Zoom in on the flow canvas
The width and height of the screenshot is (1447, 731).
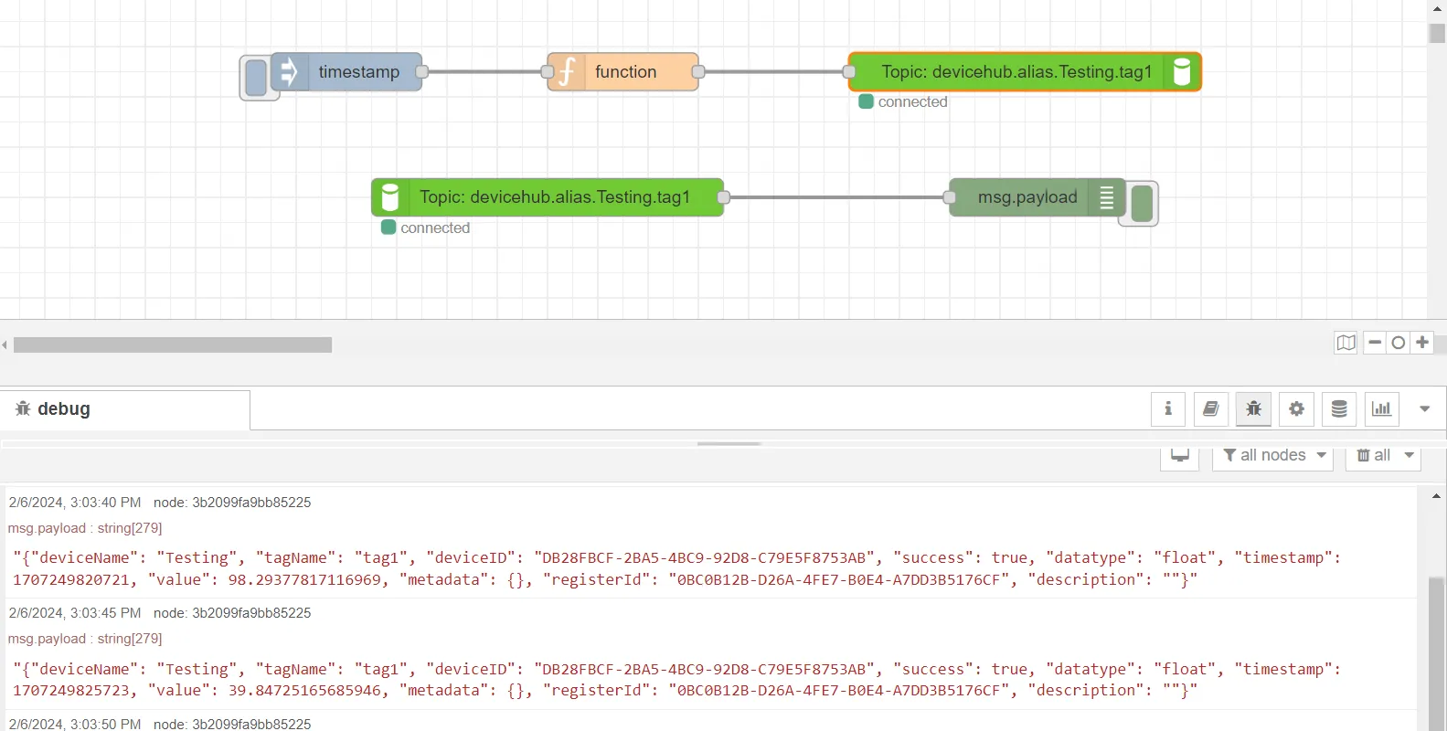click(x=1422, y=343)
